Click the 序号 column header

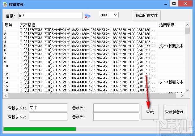pos(11,25)
